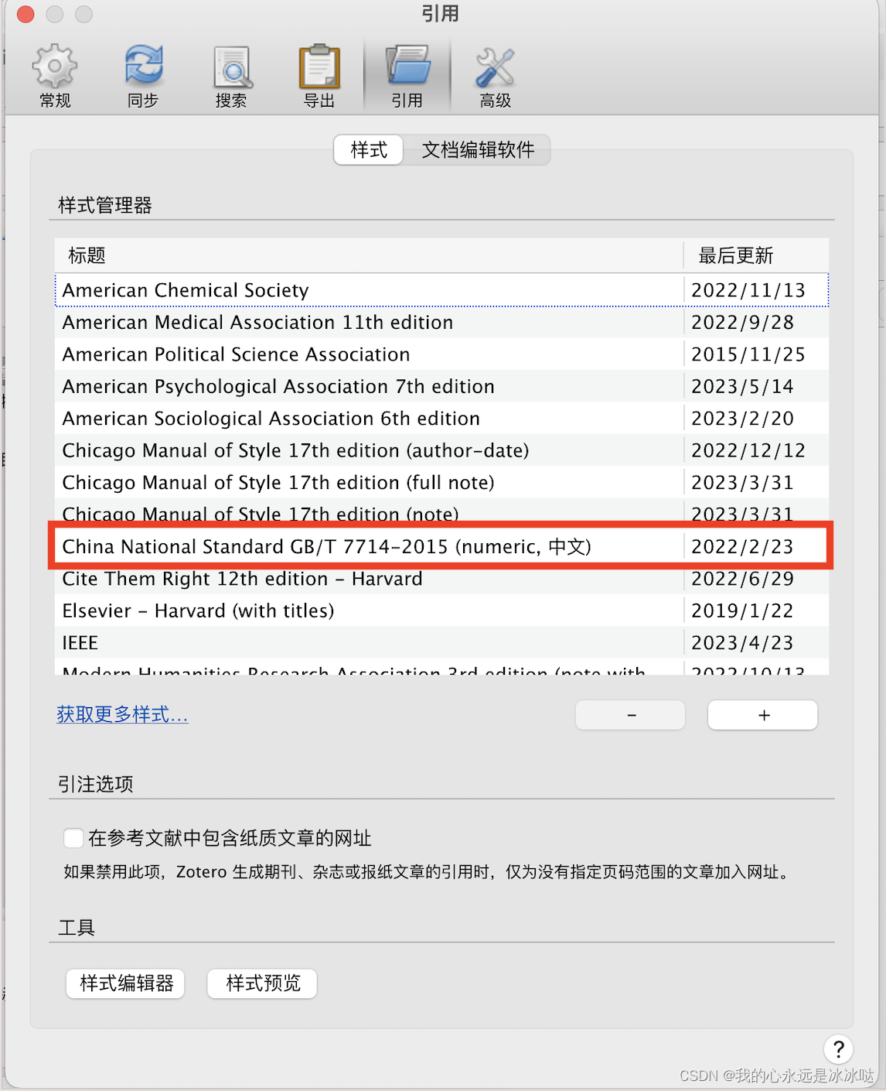Select the American Chemical Society style
886x1091 pixels.
[441, 290]
